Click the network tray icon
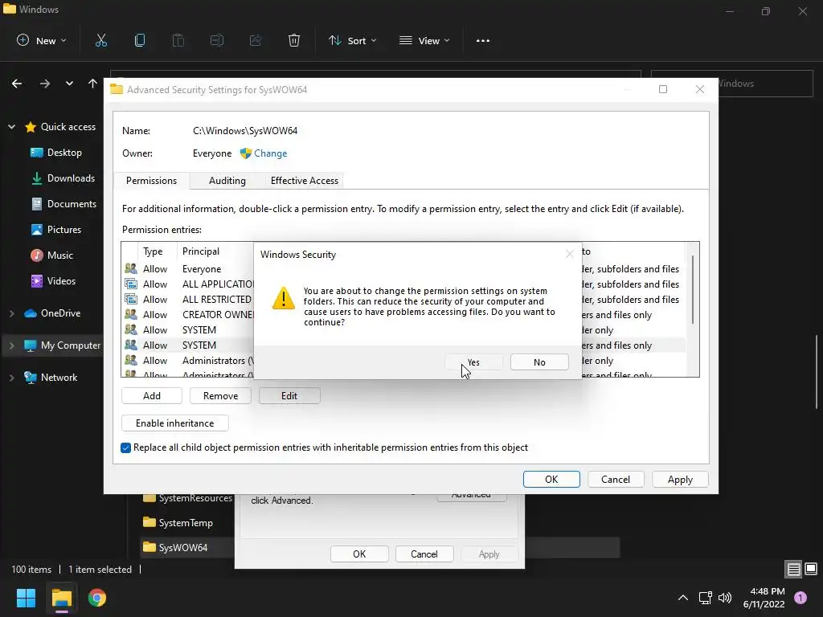Image resolution: width=823 pixels, height=617 pixels. point(706,598)
